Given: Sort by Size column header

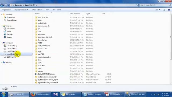Looking at the screenshot, I should [x=104, y=13].
